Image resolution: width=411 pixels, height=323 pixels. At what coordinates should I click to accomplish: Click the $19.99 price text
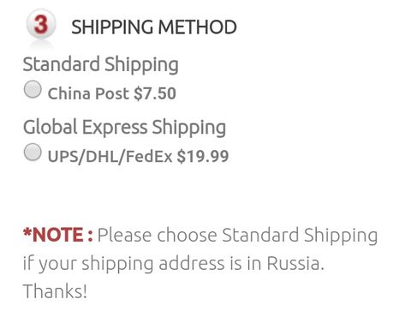(203, 156)
